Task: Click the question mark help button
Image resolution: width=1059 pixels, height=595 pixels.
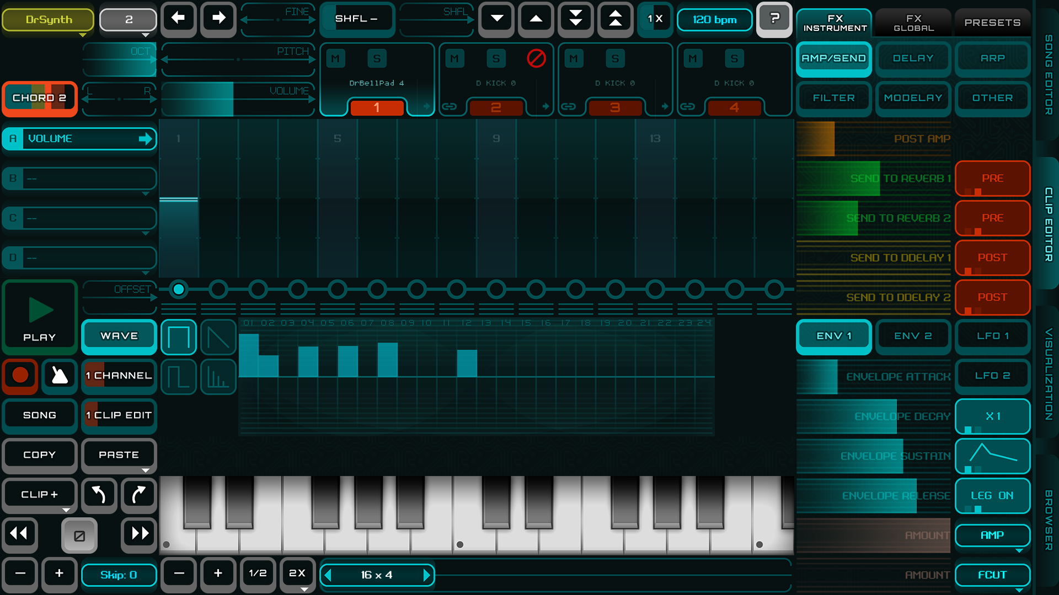Action: click(x=774, y=19)
